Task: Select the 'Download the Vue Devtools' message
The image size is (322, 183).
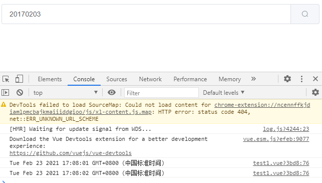Action: 109,142
